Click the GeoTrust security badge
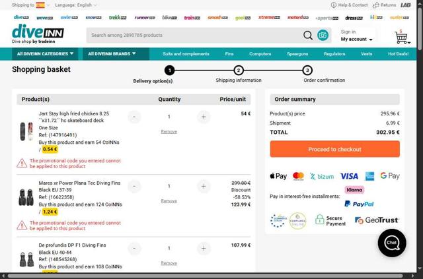The width and height of the screenshot is (423, 279). pyautogui.click(x=377, y=220)
